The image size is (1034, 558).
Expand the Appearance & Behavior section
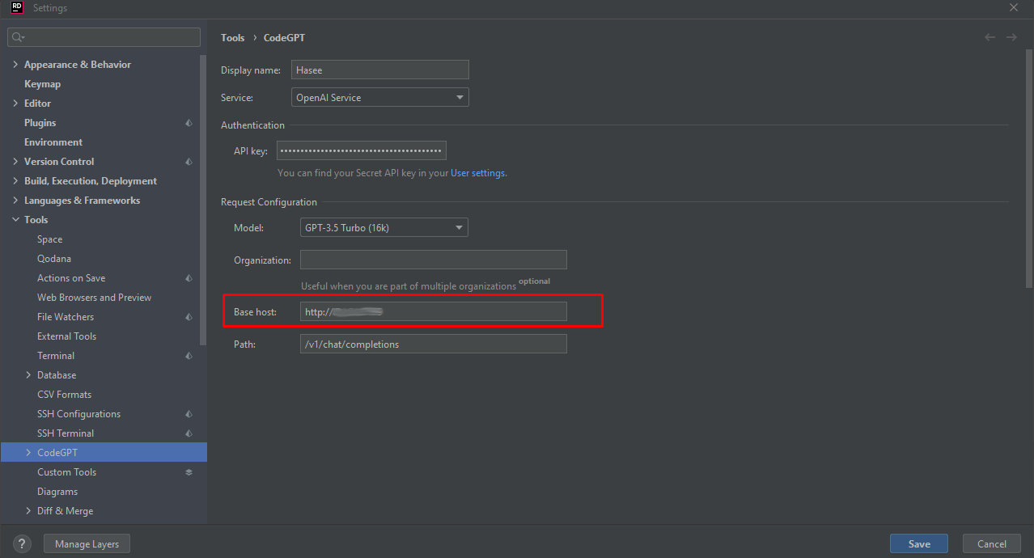coord(15,65)
